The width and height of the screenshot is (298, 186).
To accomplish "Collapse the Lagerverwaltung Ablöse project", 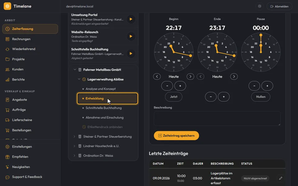I will (x=79, y=79).
